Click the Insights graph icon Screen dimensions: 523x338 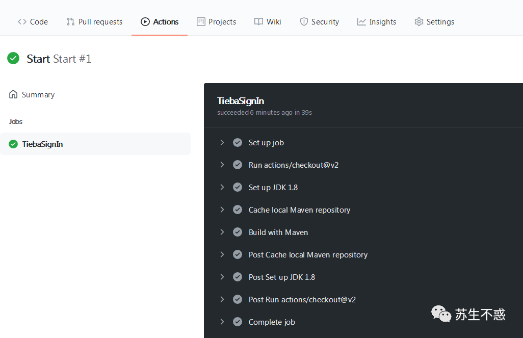pos(361,22)
